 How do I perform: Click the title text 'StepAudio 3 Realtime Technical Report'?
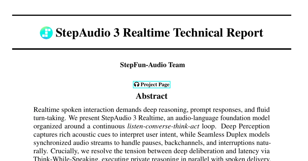[159, 33]
